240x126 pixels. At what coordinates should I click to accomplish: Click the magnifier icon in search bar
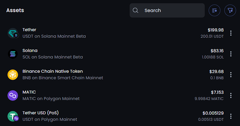pyautogui.click(x=135, y=10)
